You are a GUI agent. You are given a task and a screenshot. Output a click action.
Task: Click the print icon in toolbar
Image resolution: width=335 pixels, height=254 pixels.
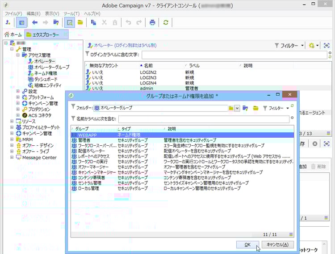pos(152,22)
